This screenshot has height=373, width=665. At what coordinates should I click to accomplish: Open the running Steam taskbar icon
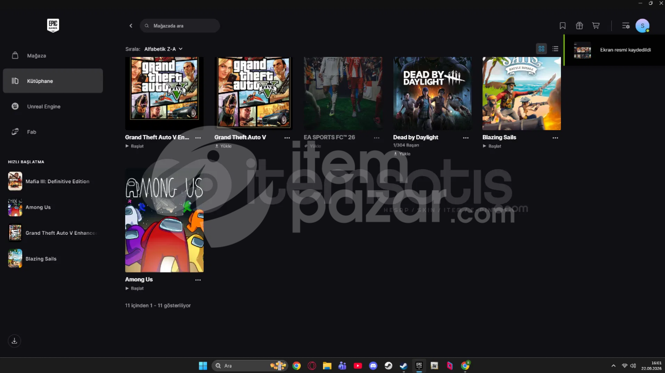404,366
